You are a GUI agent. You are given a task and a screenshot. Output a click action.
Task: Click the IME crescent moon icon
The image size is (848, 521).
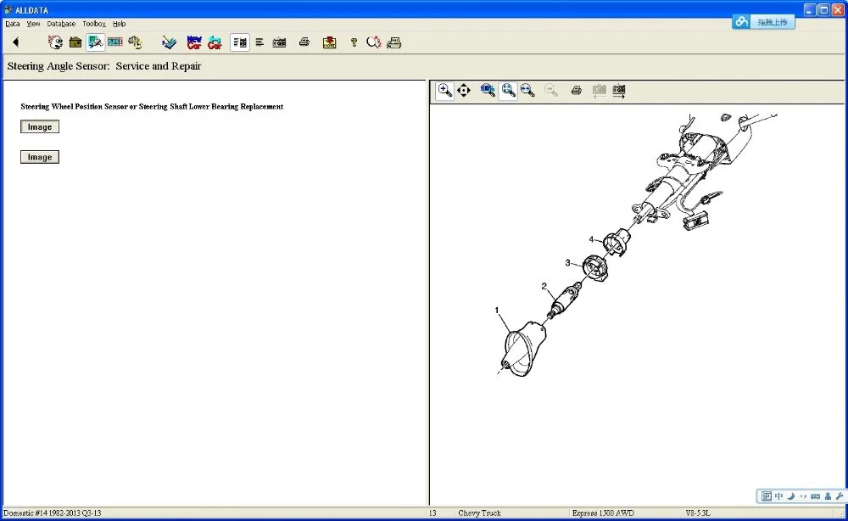point(790,496)
